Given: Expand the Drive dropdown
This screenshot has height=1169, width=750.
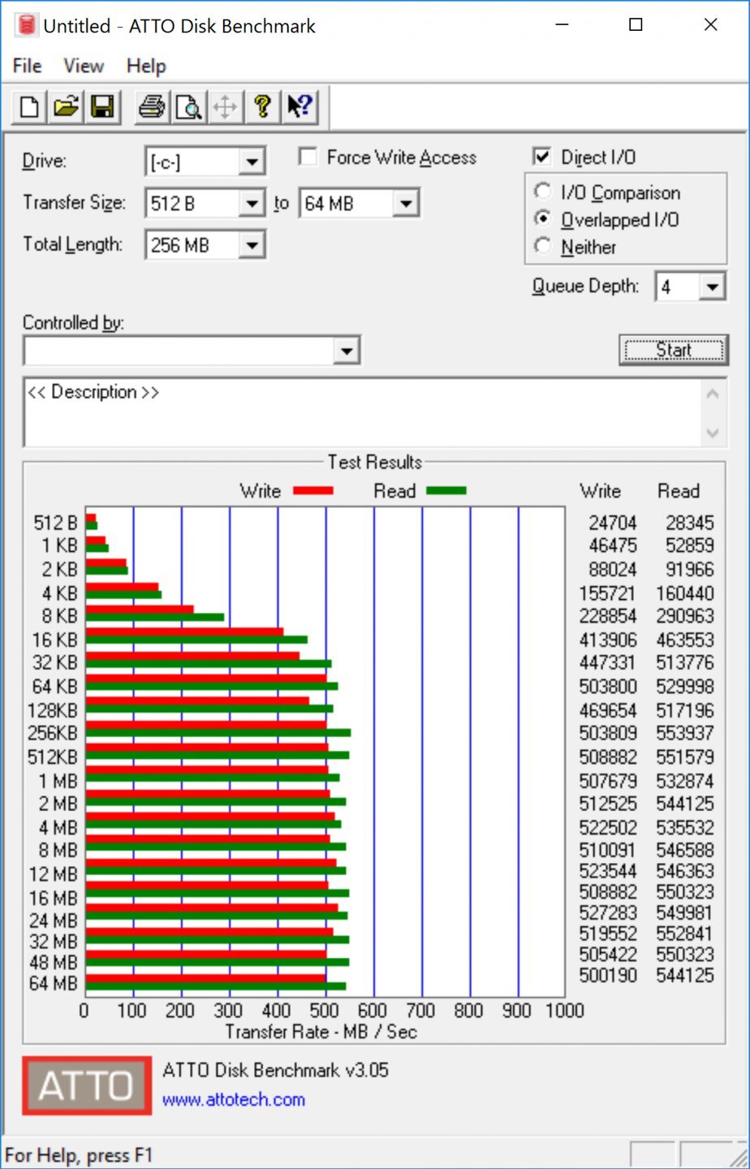Looking at the screenshot, I should pos(252,162).
